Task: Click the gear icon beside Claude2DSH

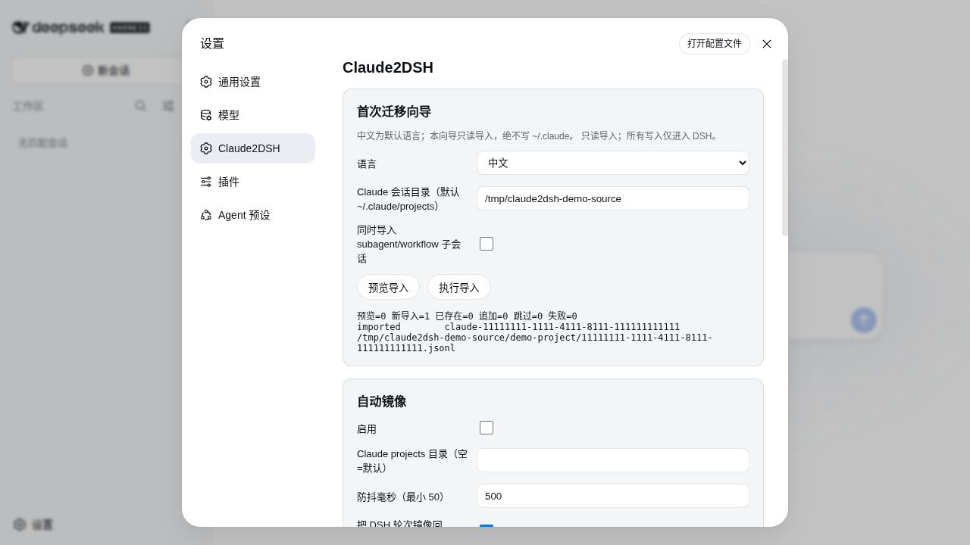Action: (206, 148)
